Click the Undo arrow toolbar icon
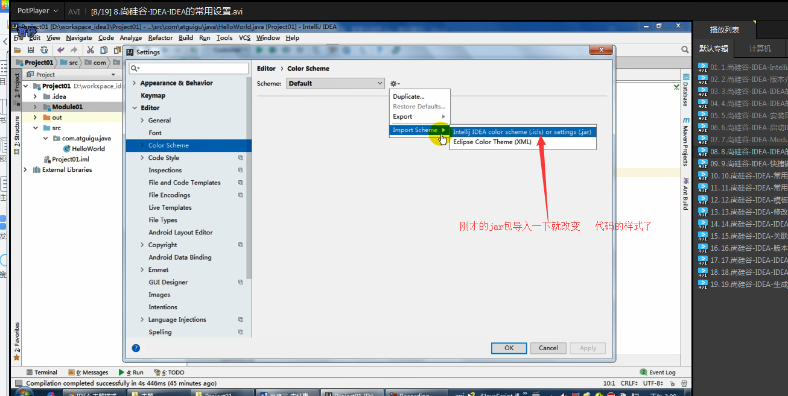Screen dimensions: 788x396 (x=60, y=50)
